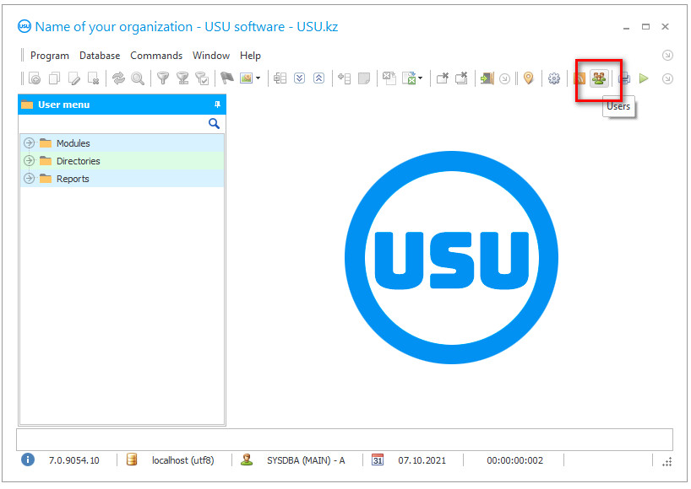
Task: Click the resize grip at status bar corner
Action: click(x=667, y=462)
